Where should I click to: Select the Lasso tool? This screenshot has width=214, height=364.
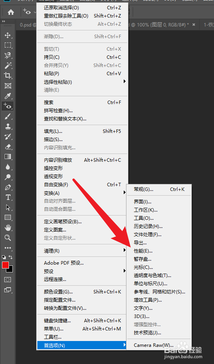coord(8,55)
